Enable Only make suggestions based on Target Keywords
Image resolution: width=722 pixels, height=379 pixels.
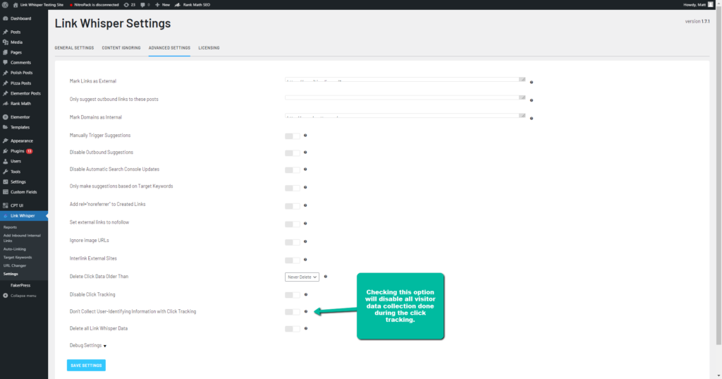click(292, 188)
